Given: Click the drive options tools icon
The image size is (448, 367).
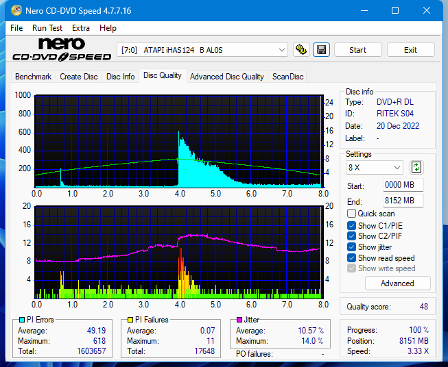Looking at the screenshot, I should [x=301, y=50].
